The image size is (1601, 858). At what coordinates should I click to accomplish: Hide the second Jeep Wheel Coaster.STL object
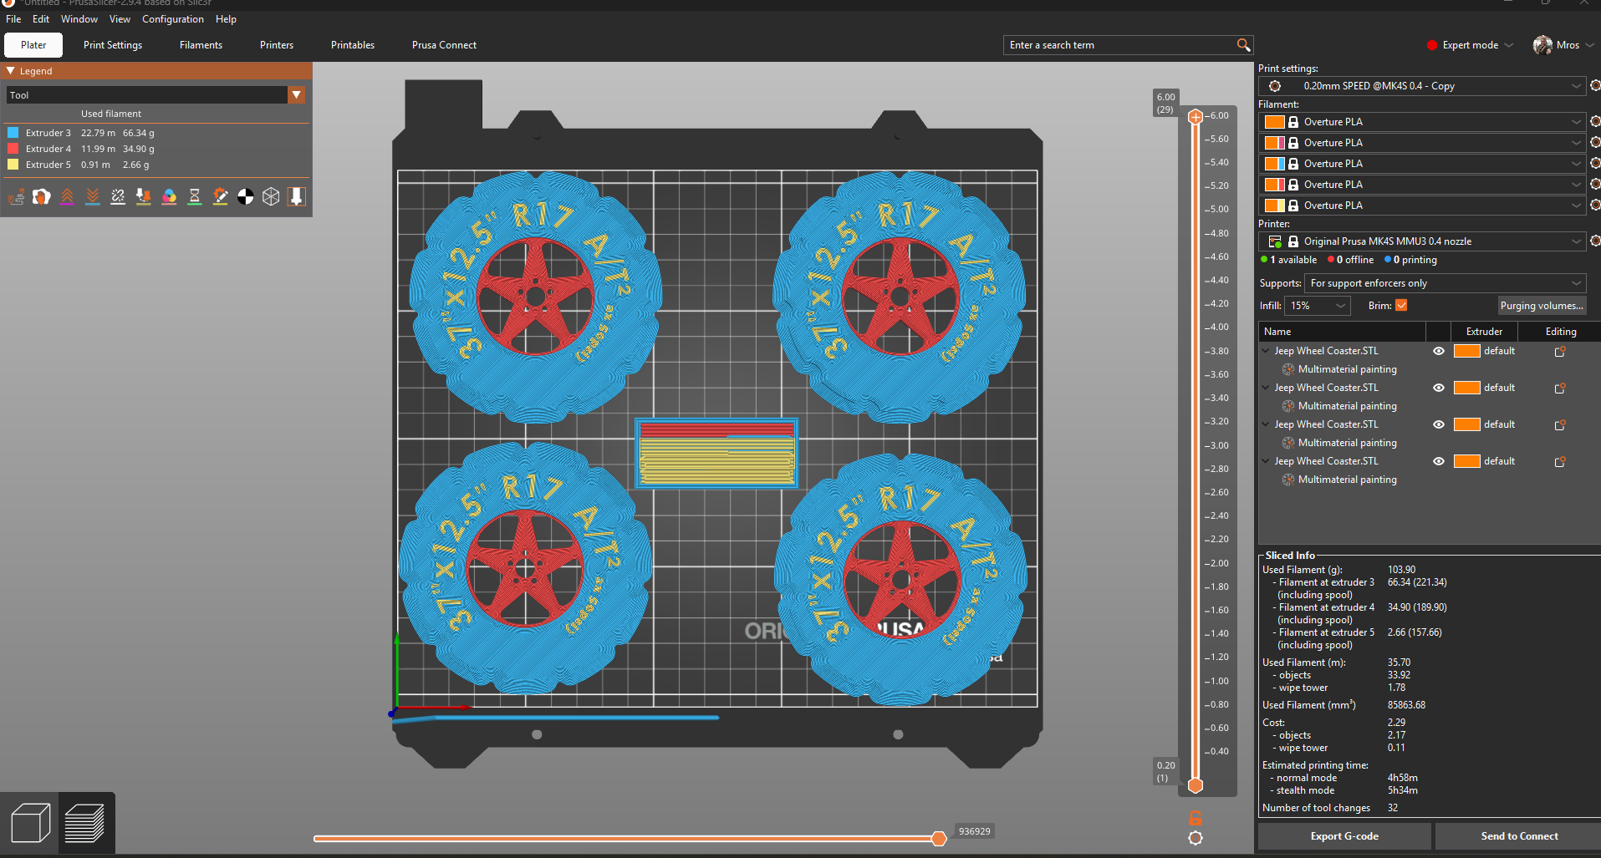[x=1439, y=388]
